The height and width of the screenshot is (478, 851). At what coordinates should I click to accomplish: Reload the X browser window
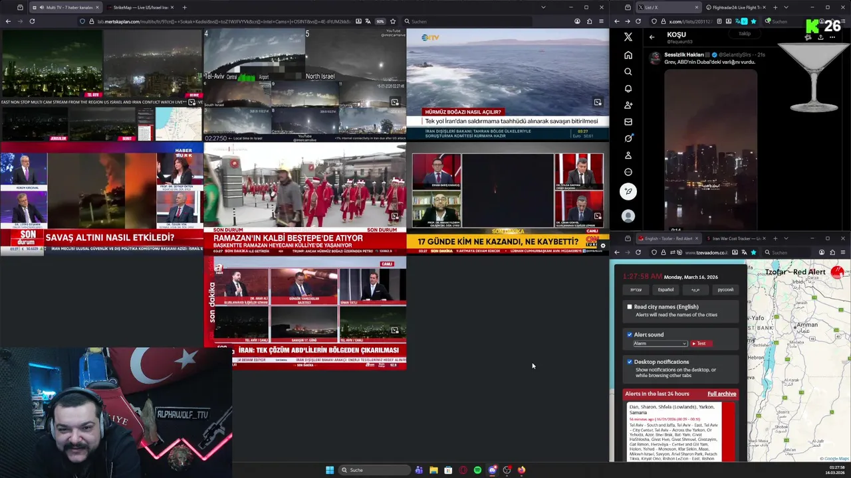[638, 21]
